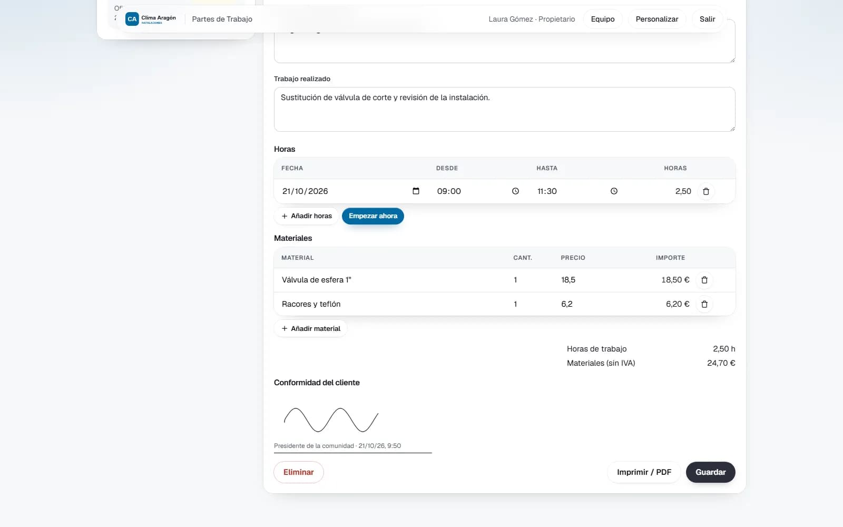The height and width of the screenshot is (527, 843).
Task: Go to Partes de Trabajo
Action: (x=222, y=19)
